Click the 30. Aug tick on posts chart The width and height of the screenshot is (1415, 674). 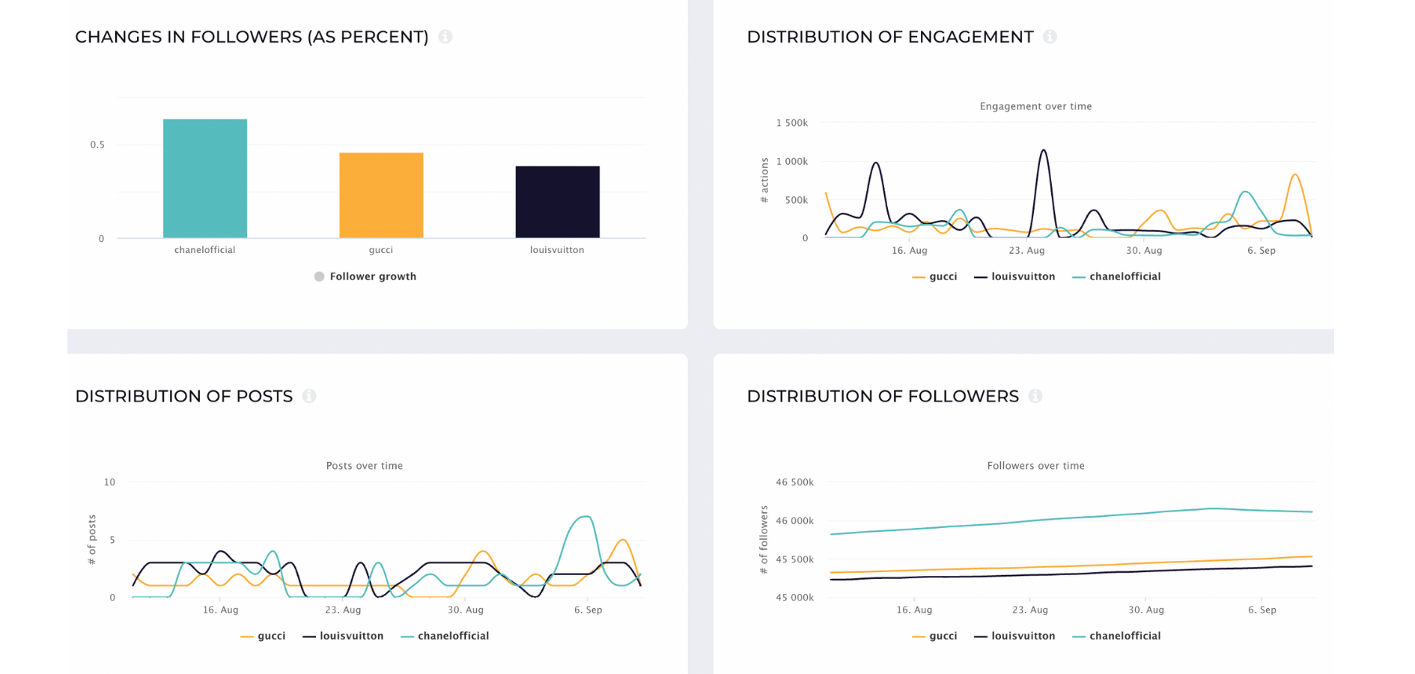[466, 610]
